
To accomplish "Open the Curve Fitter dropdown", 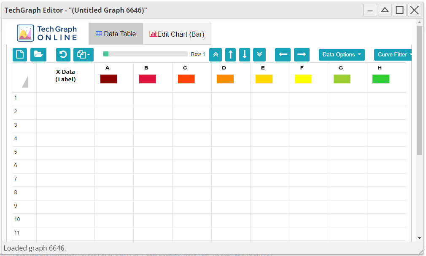I will point(393,55).
